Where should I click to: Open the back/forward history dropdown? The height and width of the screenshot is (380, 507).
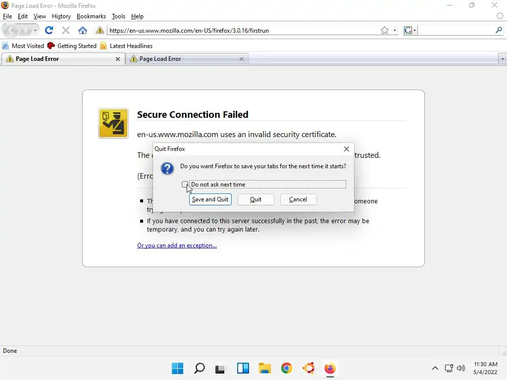coord(35,30)
